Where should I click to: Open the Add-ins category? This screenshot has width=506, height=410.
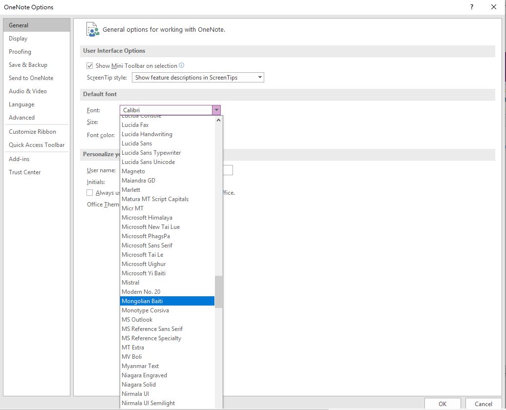37,159
